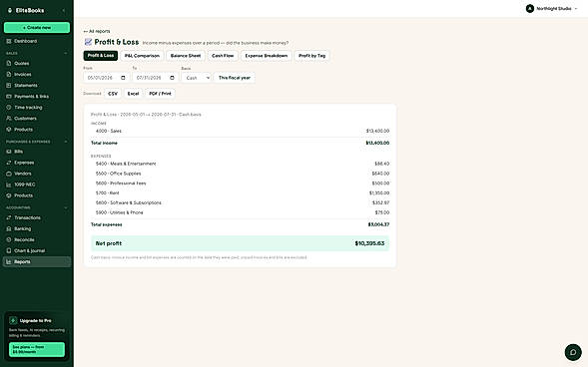Image resolution: width=588 pixels, height=367 pixels.
Task: Click the 4000 · Sales income row
Action: [x=240, y=131]
